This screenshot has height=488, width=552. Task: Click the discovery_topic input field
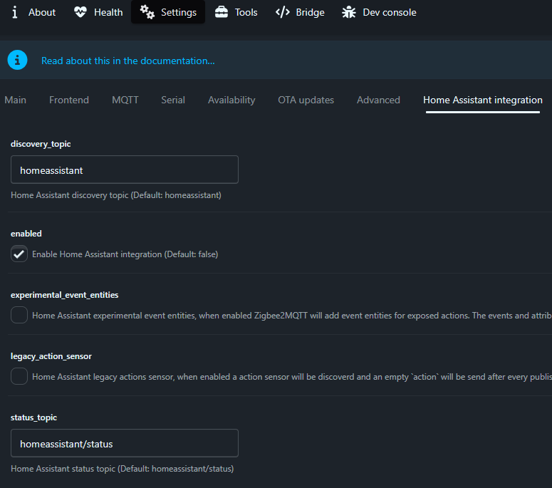point(125,170)
